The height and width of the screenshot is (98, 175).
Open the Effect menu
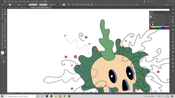coord(28,2)
